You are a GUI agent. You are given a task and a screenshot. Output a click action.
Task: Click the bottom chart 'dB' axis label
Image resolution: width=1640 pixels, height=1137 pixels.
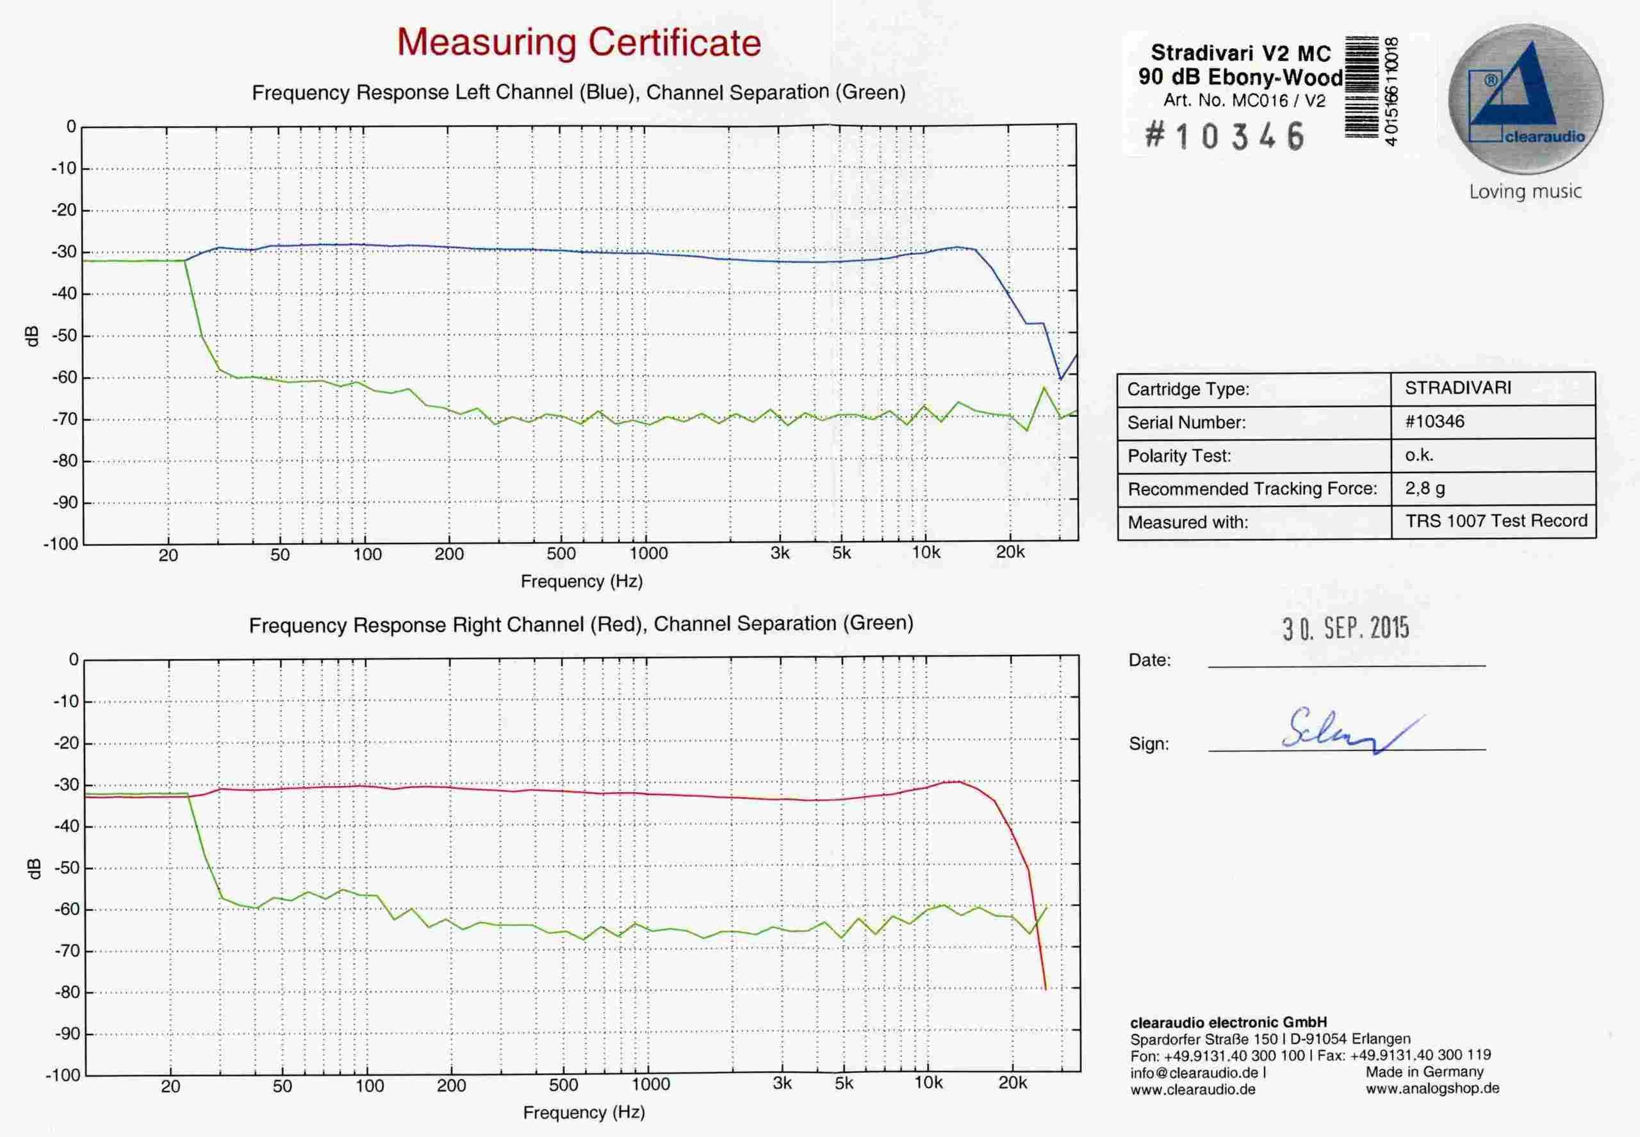click(33, 868)
